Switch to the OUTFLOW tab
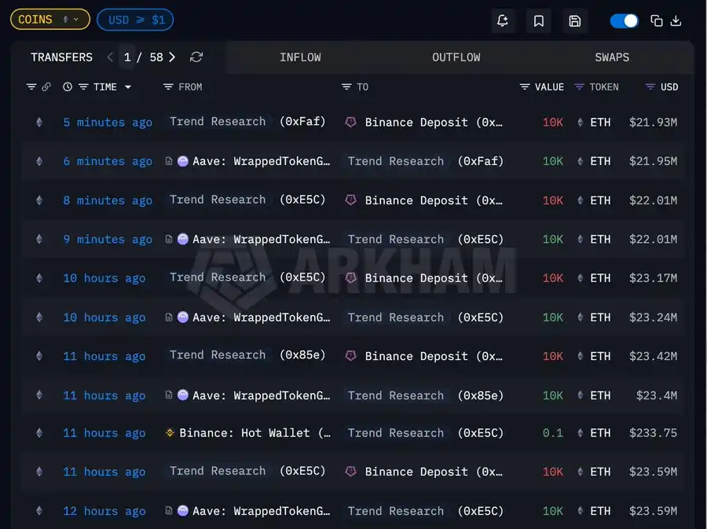707x529 pixels. click(456, 57)
